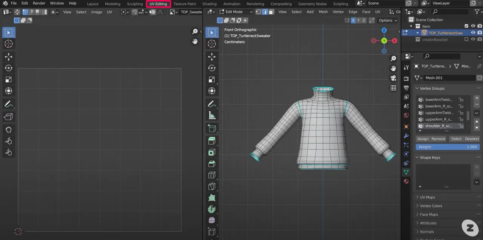
Task: Click the Assign button under Vertex Groups
Action: [423, 138]
